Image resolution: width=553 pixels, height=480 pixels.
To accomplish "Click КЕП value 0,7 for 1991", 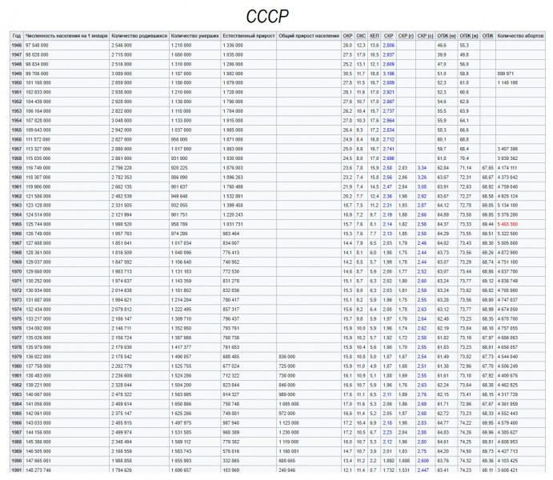I will pos(373,470).
